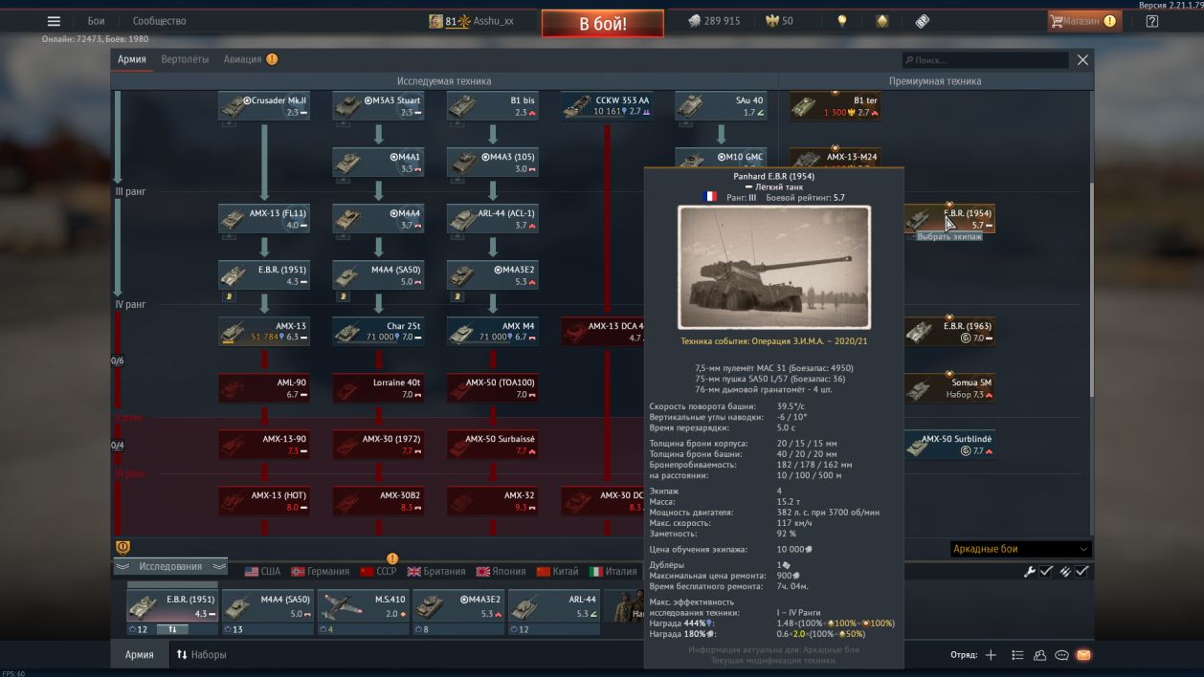Screen dimensions: 1204x677
Task: Select the B1 bis vehicle card
Action: click(x=492, y=105)
